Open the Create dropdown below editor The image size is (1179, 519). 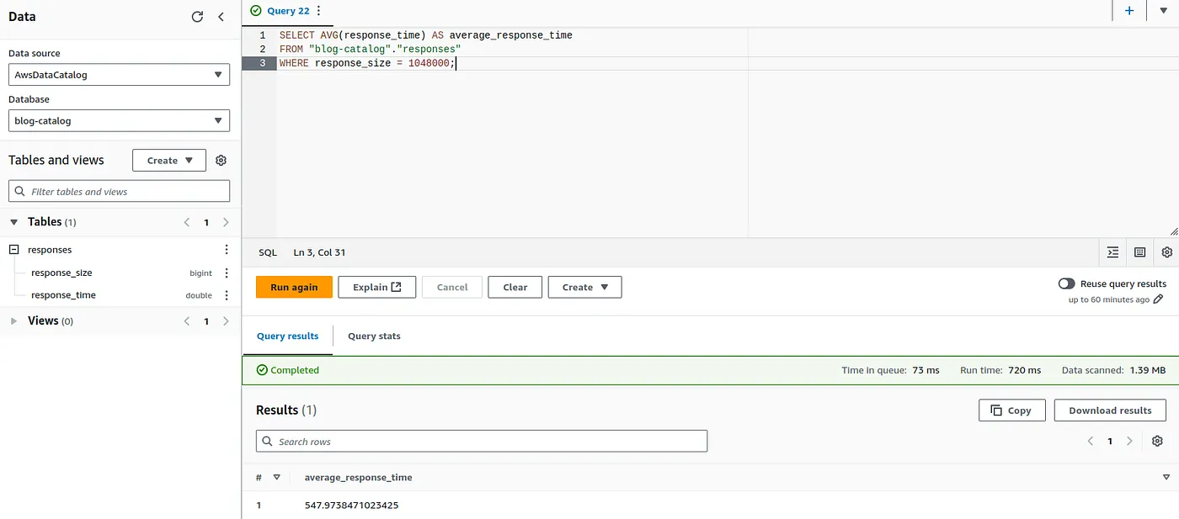pyautogui.click(x=584, y=288)
